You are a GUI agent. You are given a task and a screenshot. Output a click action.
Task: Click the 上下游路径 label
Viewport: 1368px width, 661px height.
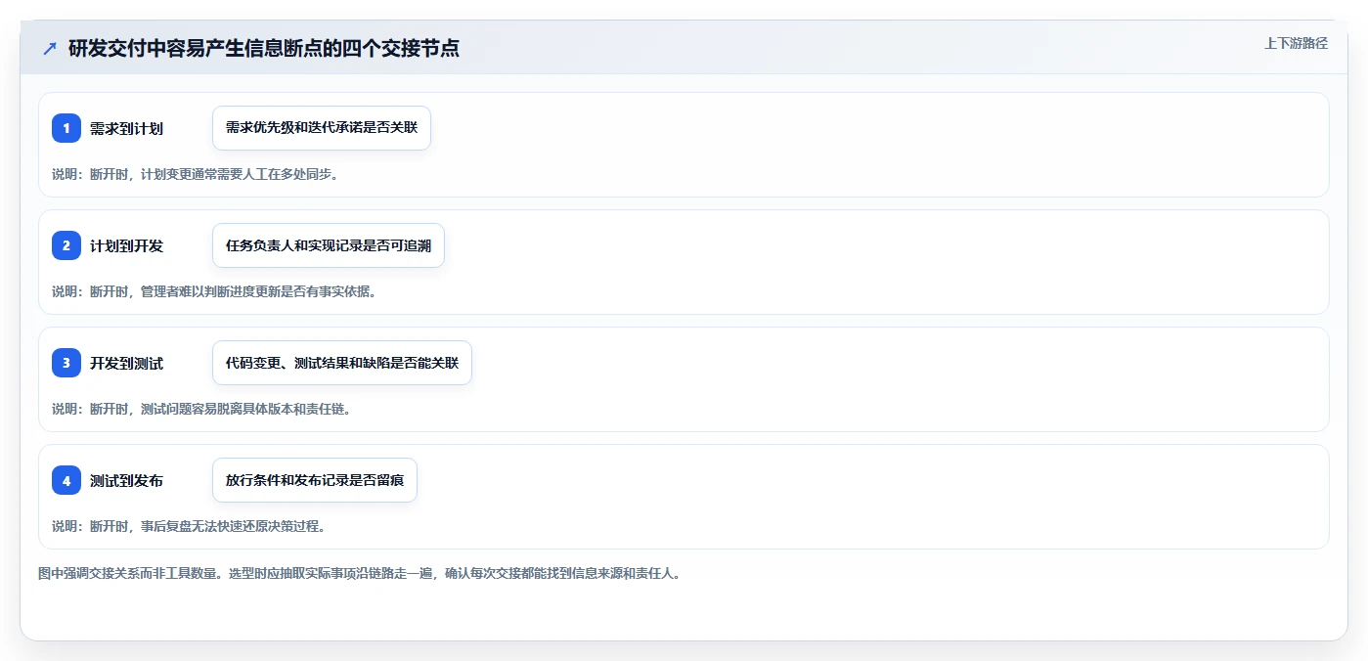tap(1296, 43)
